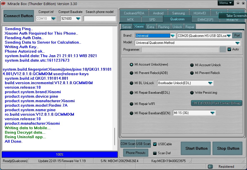Click the USB Scan button
This screenshot has width=247, height=170.
143,144
